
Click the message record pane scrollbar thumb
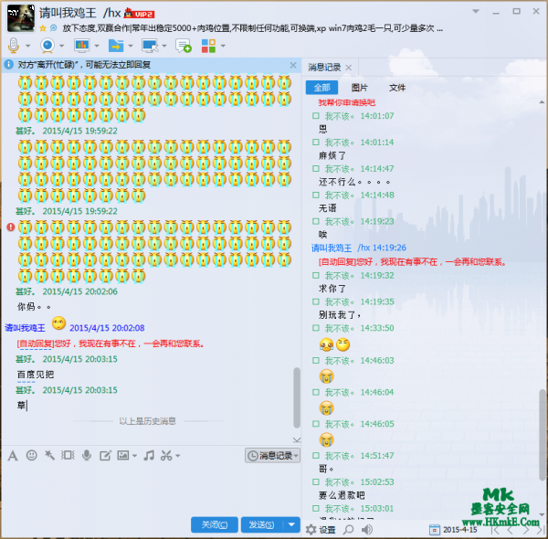[x=542, y=435]
